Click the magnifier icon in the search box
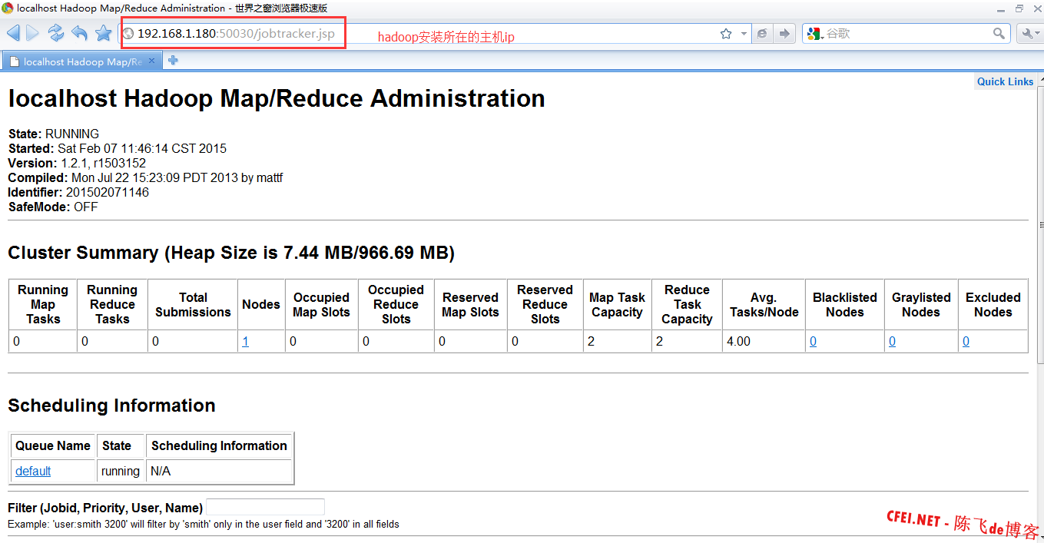The height and width of the screenshot is (543, 1044). pos(999,33)
